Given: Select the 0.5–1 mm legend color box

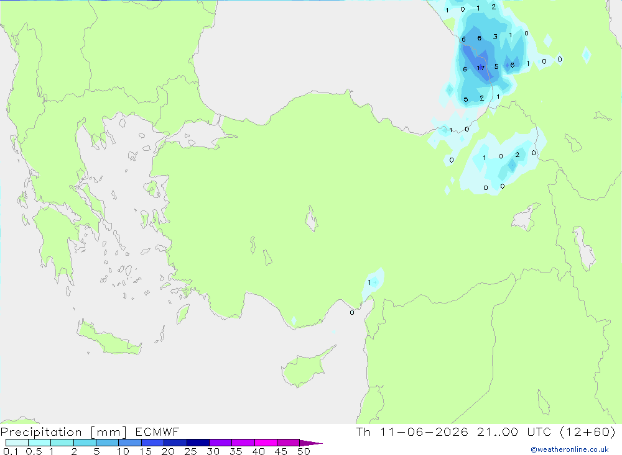Looking at the screenshot, I should point(40,443).
